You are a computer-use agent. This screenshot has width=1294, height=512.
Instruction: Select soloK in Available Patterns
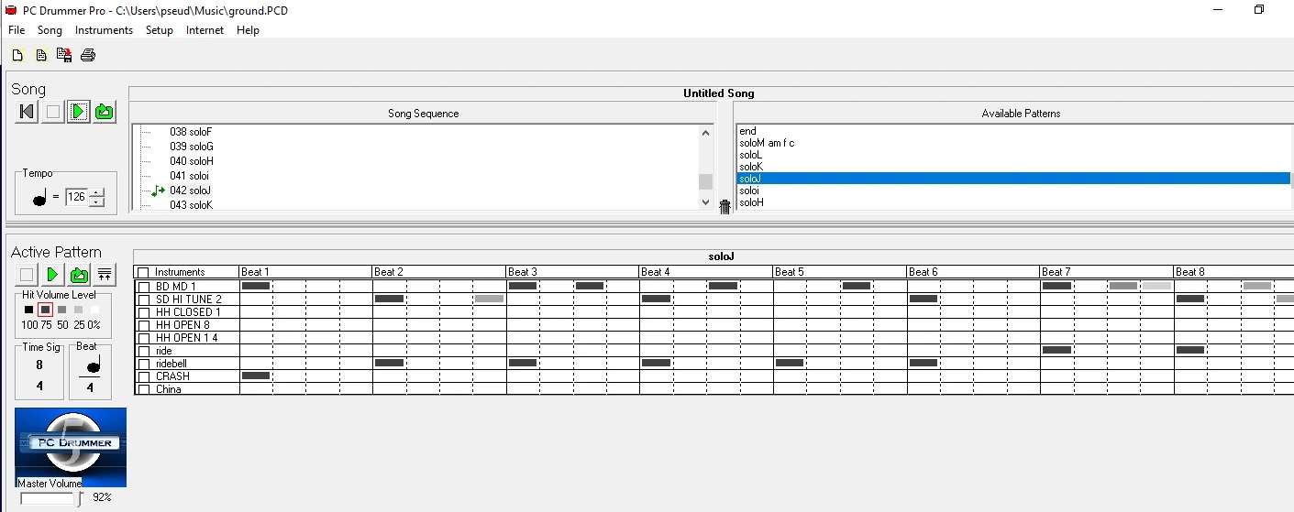(751, 167)
